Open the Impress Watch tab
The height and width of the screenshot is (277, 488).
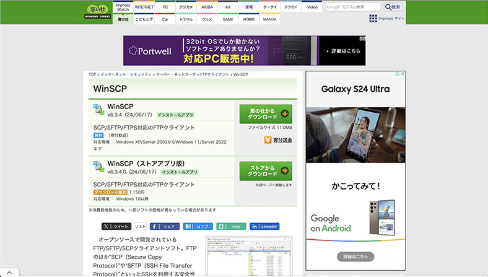click(x=123, y=7)
